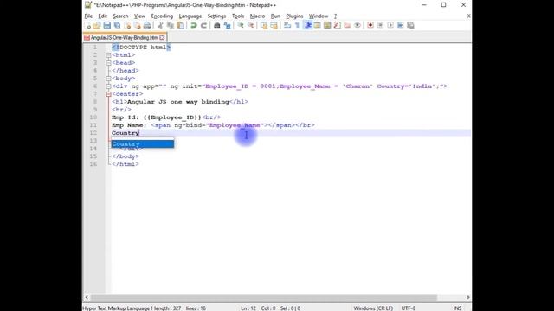Click the Close All toolbar icon
The width and height of the screenshot is (554, 311).
point(137,25)
